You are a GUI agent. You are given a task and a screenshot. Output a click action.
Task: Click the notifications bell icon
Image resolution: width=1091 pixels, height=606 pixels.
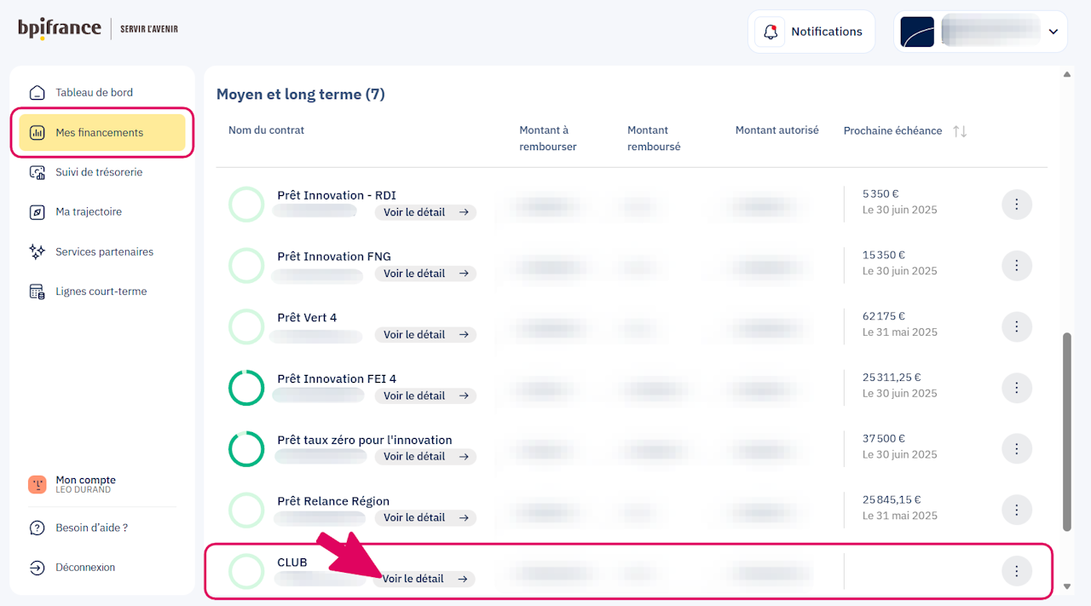click(771, 32)
